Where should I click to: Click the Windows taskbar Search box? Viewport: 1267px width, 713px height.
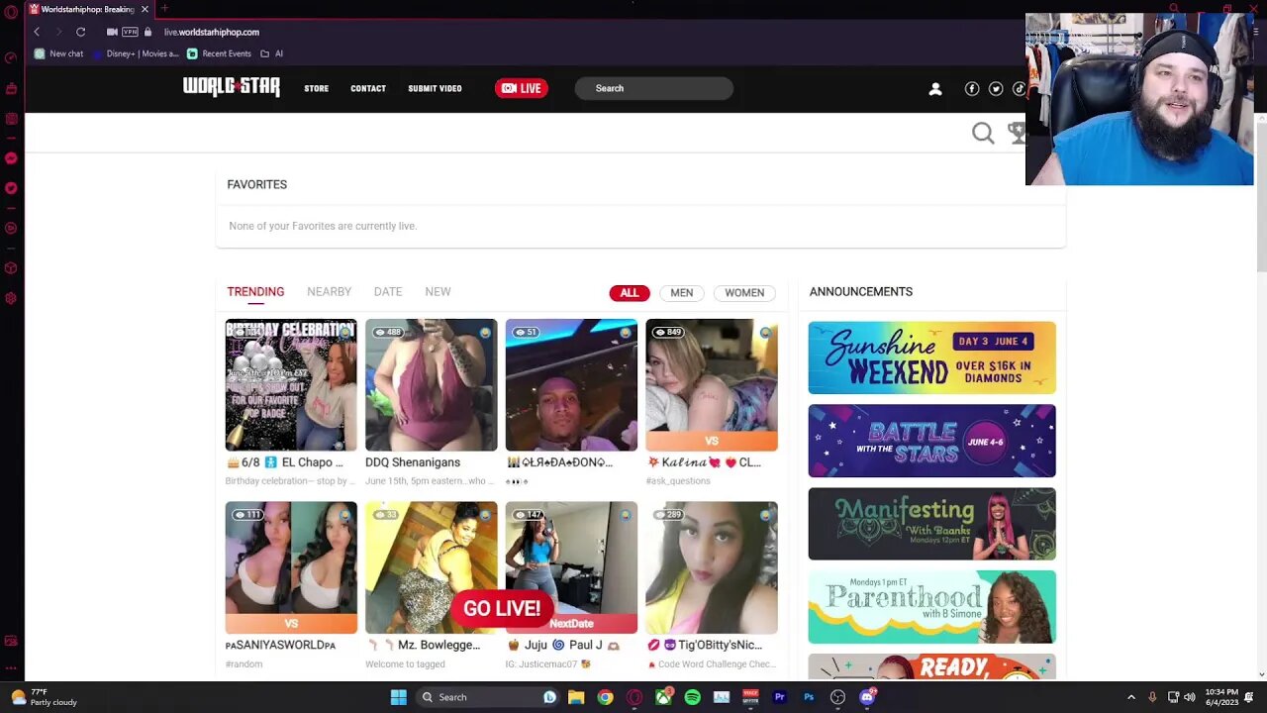click(x=489, y=697)
